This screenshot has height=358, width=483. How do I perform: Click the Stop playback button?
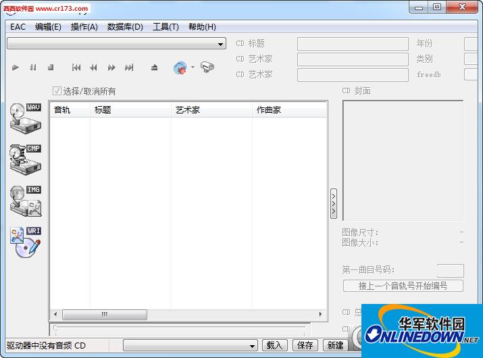51,67
